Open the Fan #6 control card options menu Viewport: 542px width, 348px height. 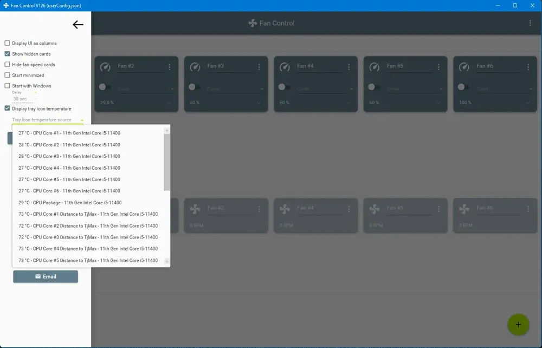(x=528, y=67)
